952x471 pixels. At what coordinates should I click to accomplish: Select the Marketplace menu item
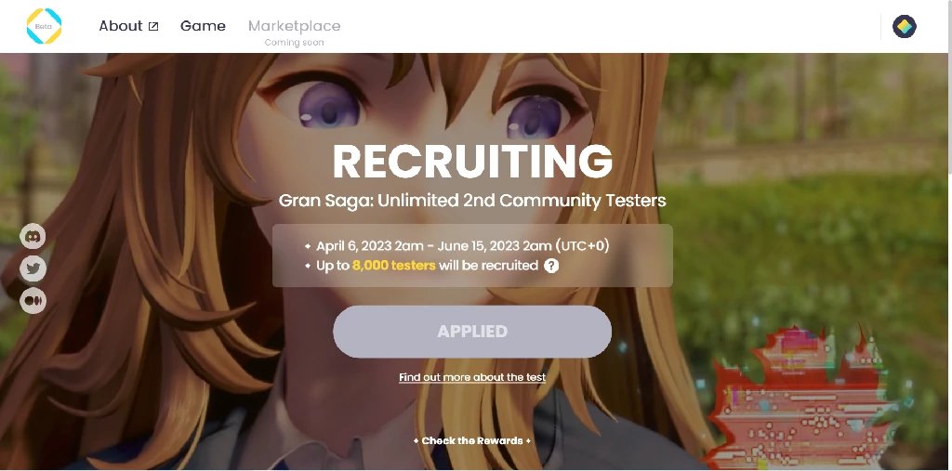coord(295,26)
